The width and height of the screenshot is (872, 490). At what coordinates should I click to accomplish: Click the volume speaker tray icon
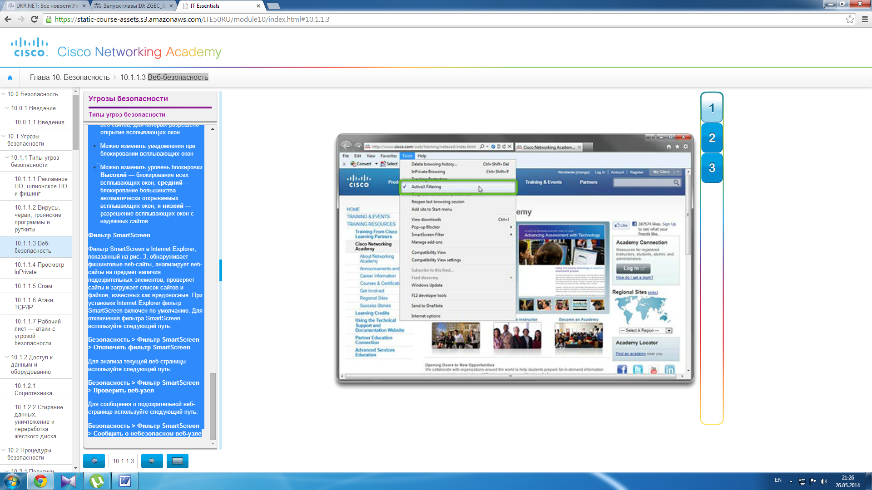(x=824, y=481)
